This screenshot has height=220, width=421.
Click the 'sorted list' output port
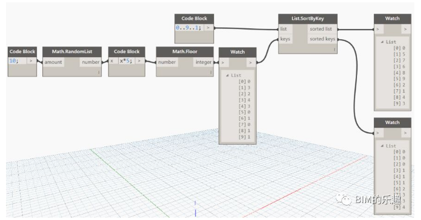coord(321,29)
